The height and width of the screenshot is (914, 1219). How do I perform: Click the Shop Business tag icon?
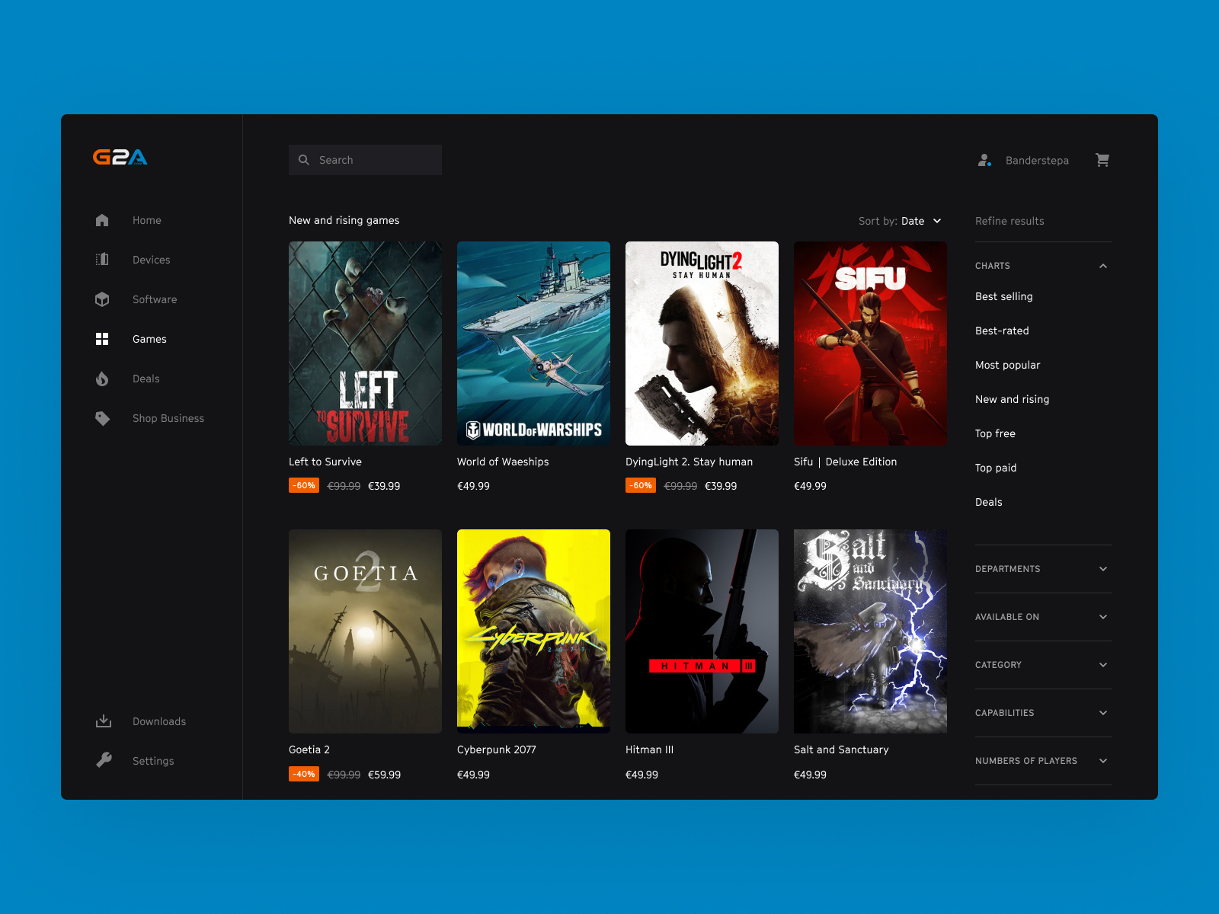(102, 418)
